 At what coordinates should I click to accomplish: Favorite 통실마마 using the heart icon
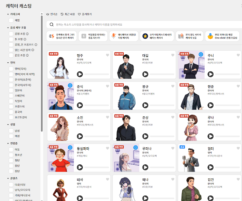(x=107, y=148)
